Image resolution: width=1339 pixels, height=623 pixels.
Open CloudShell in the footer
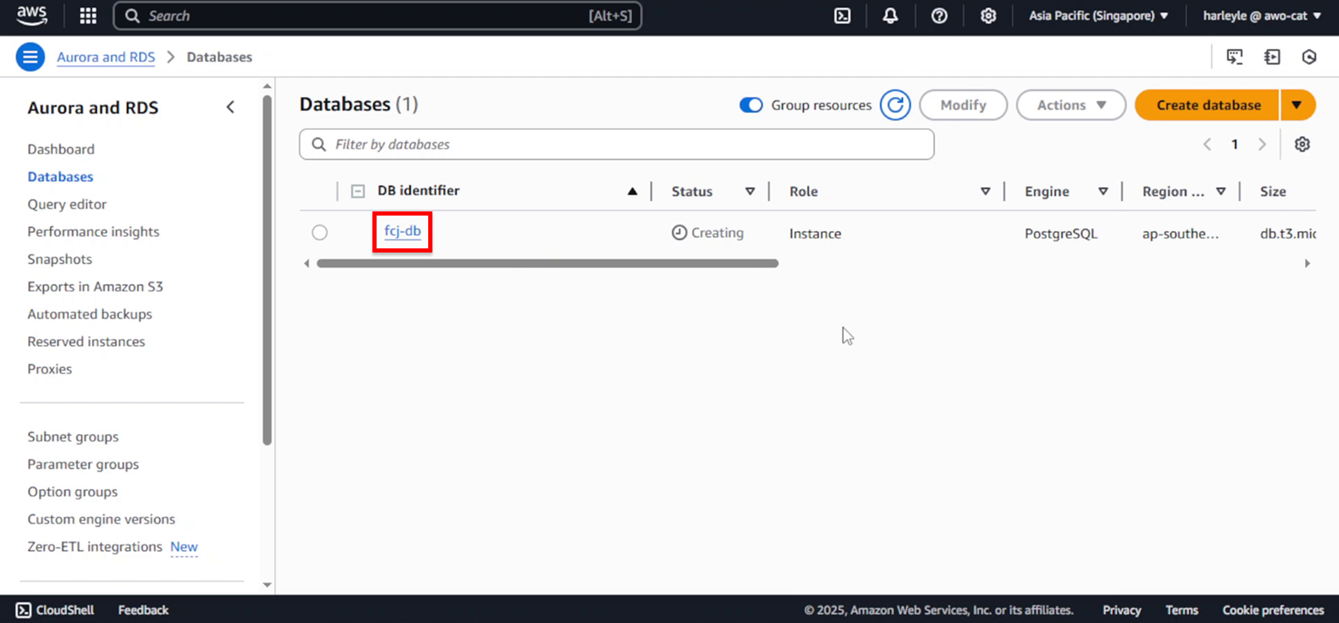pyautogui.click(x=55, y=610)
